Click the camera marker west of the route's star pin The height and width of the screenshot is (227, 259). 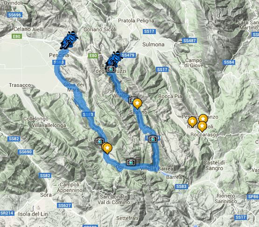(99, 141)
